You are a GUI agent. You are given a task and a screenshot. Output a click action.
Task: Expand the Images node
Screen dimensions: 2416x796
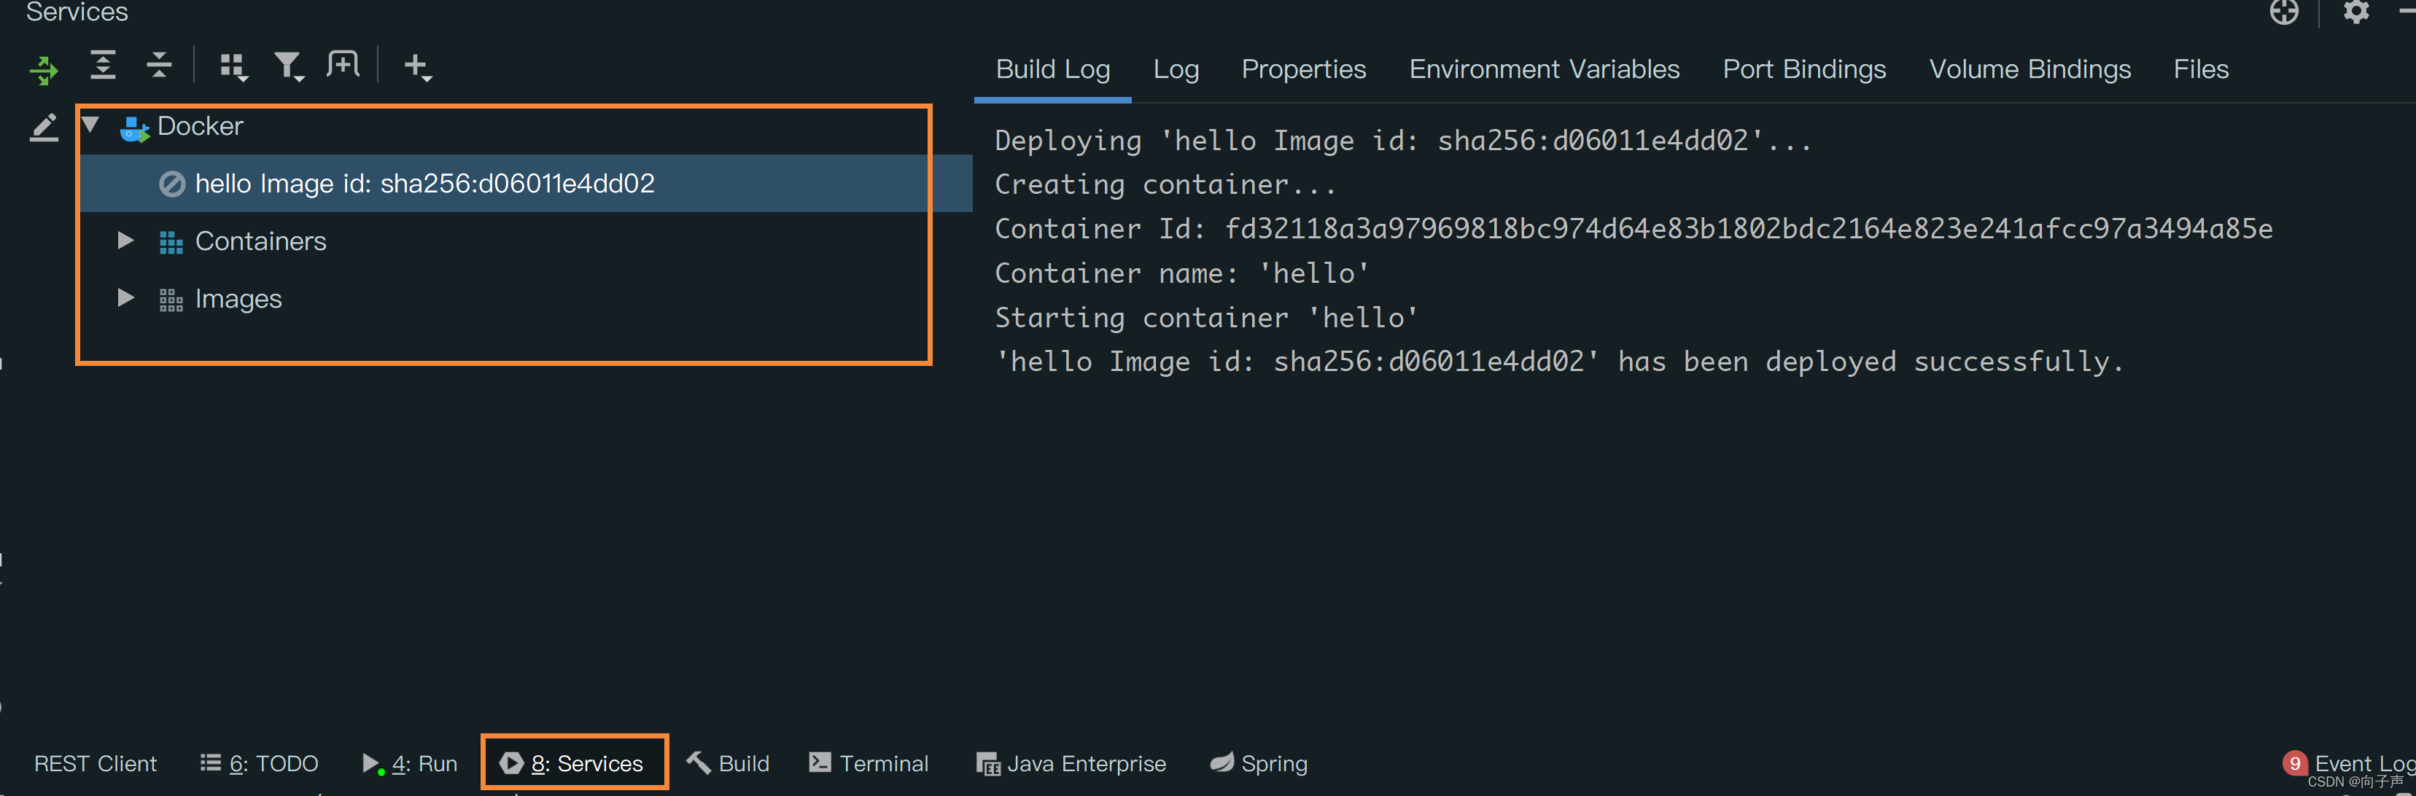125,298
